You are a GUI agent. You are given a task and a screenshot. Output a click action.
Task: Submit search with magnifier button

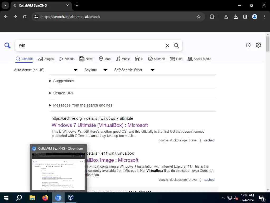[x=176, y=45]
